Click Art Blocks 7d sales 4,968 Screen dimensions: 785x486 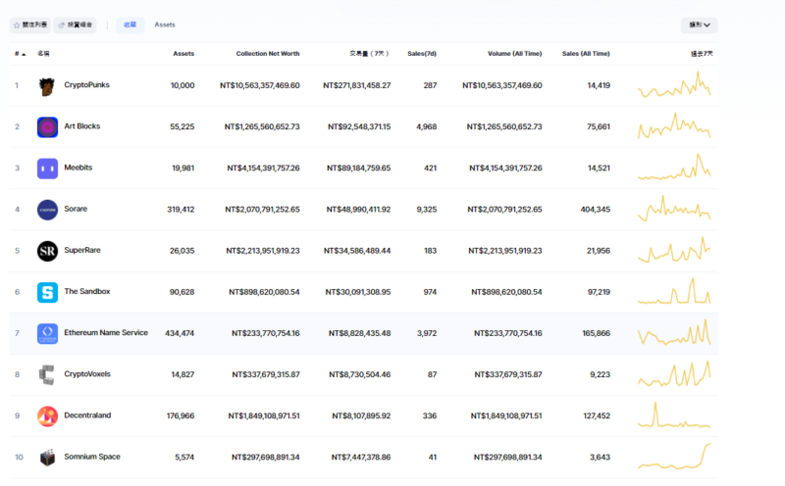point(427,127)
